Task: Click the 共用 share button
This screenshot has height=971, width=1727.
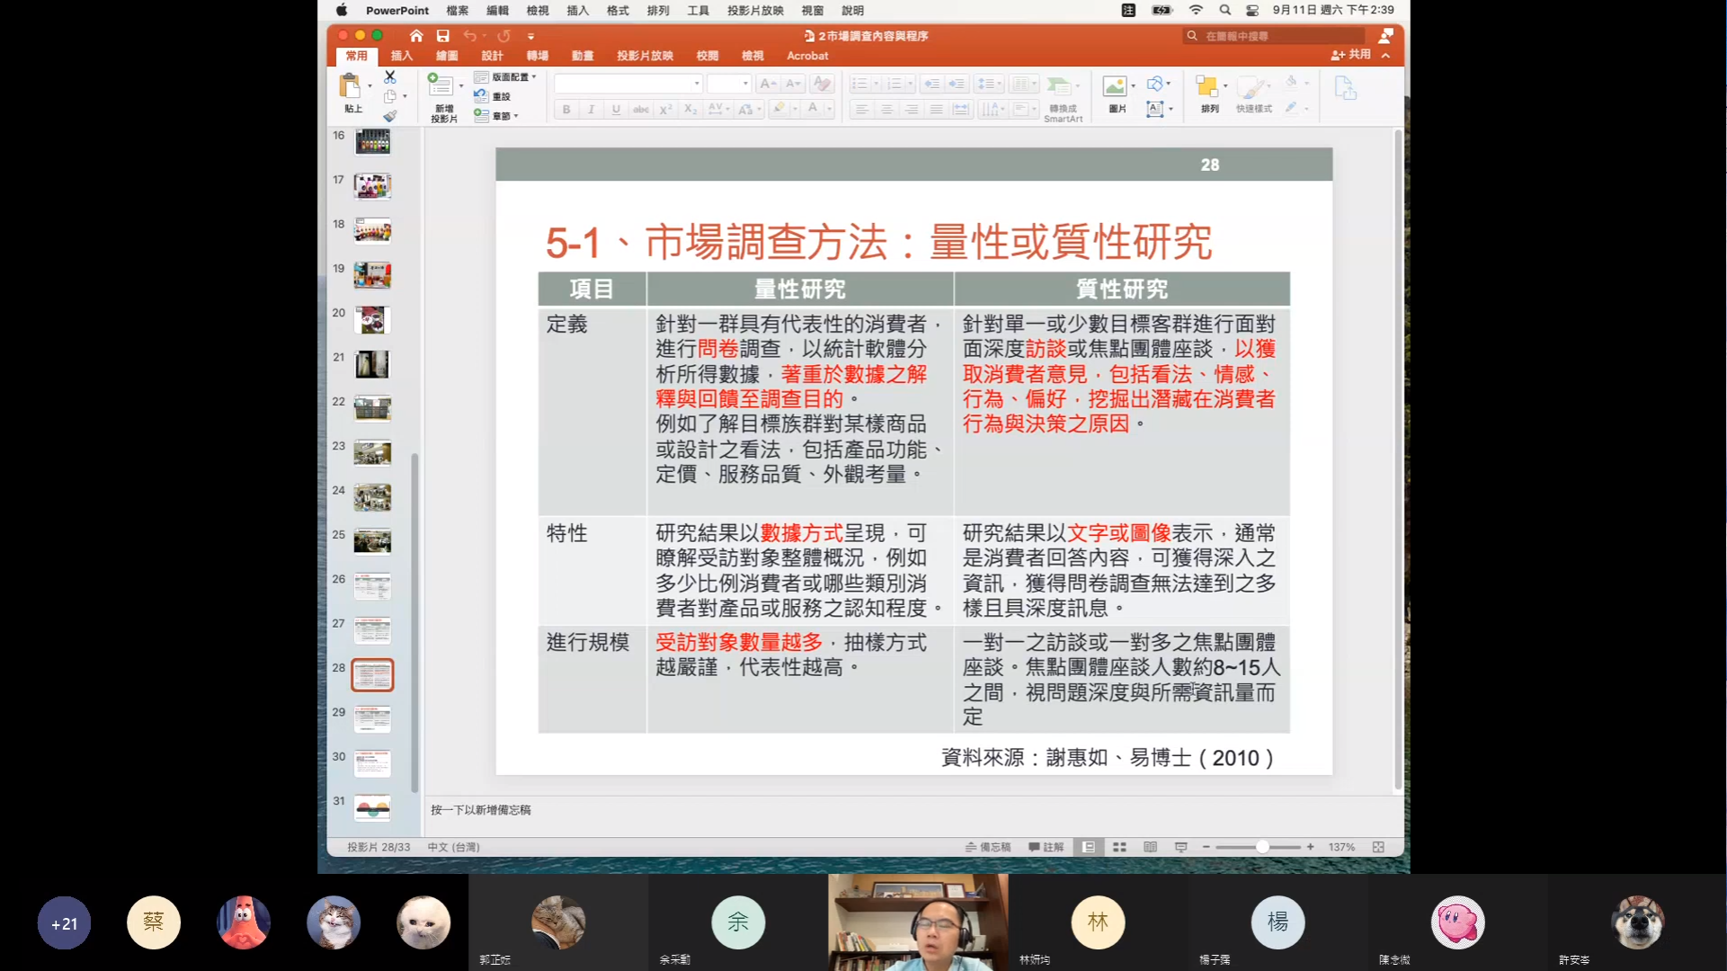Action: [1351, 55]
